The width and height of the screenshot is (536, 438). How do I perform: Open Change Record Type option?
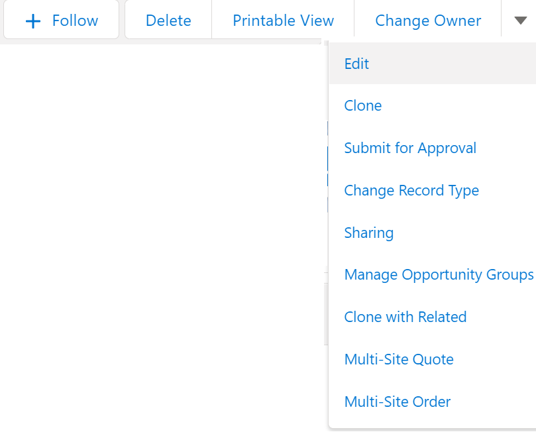click(x=411, y=190)
